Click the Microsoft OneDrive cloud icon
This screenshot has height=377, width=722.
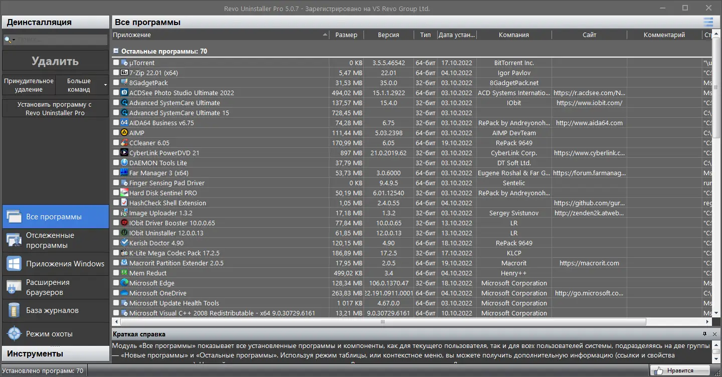(124, 293)
